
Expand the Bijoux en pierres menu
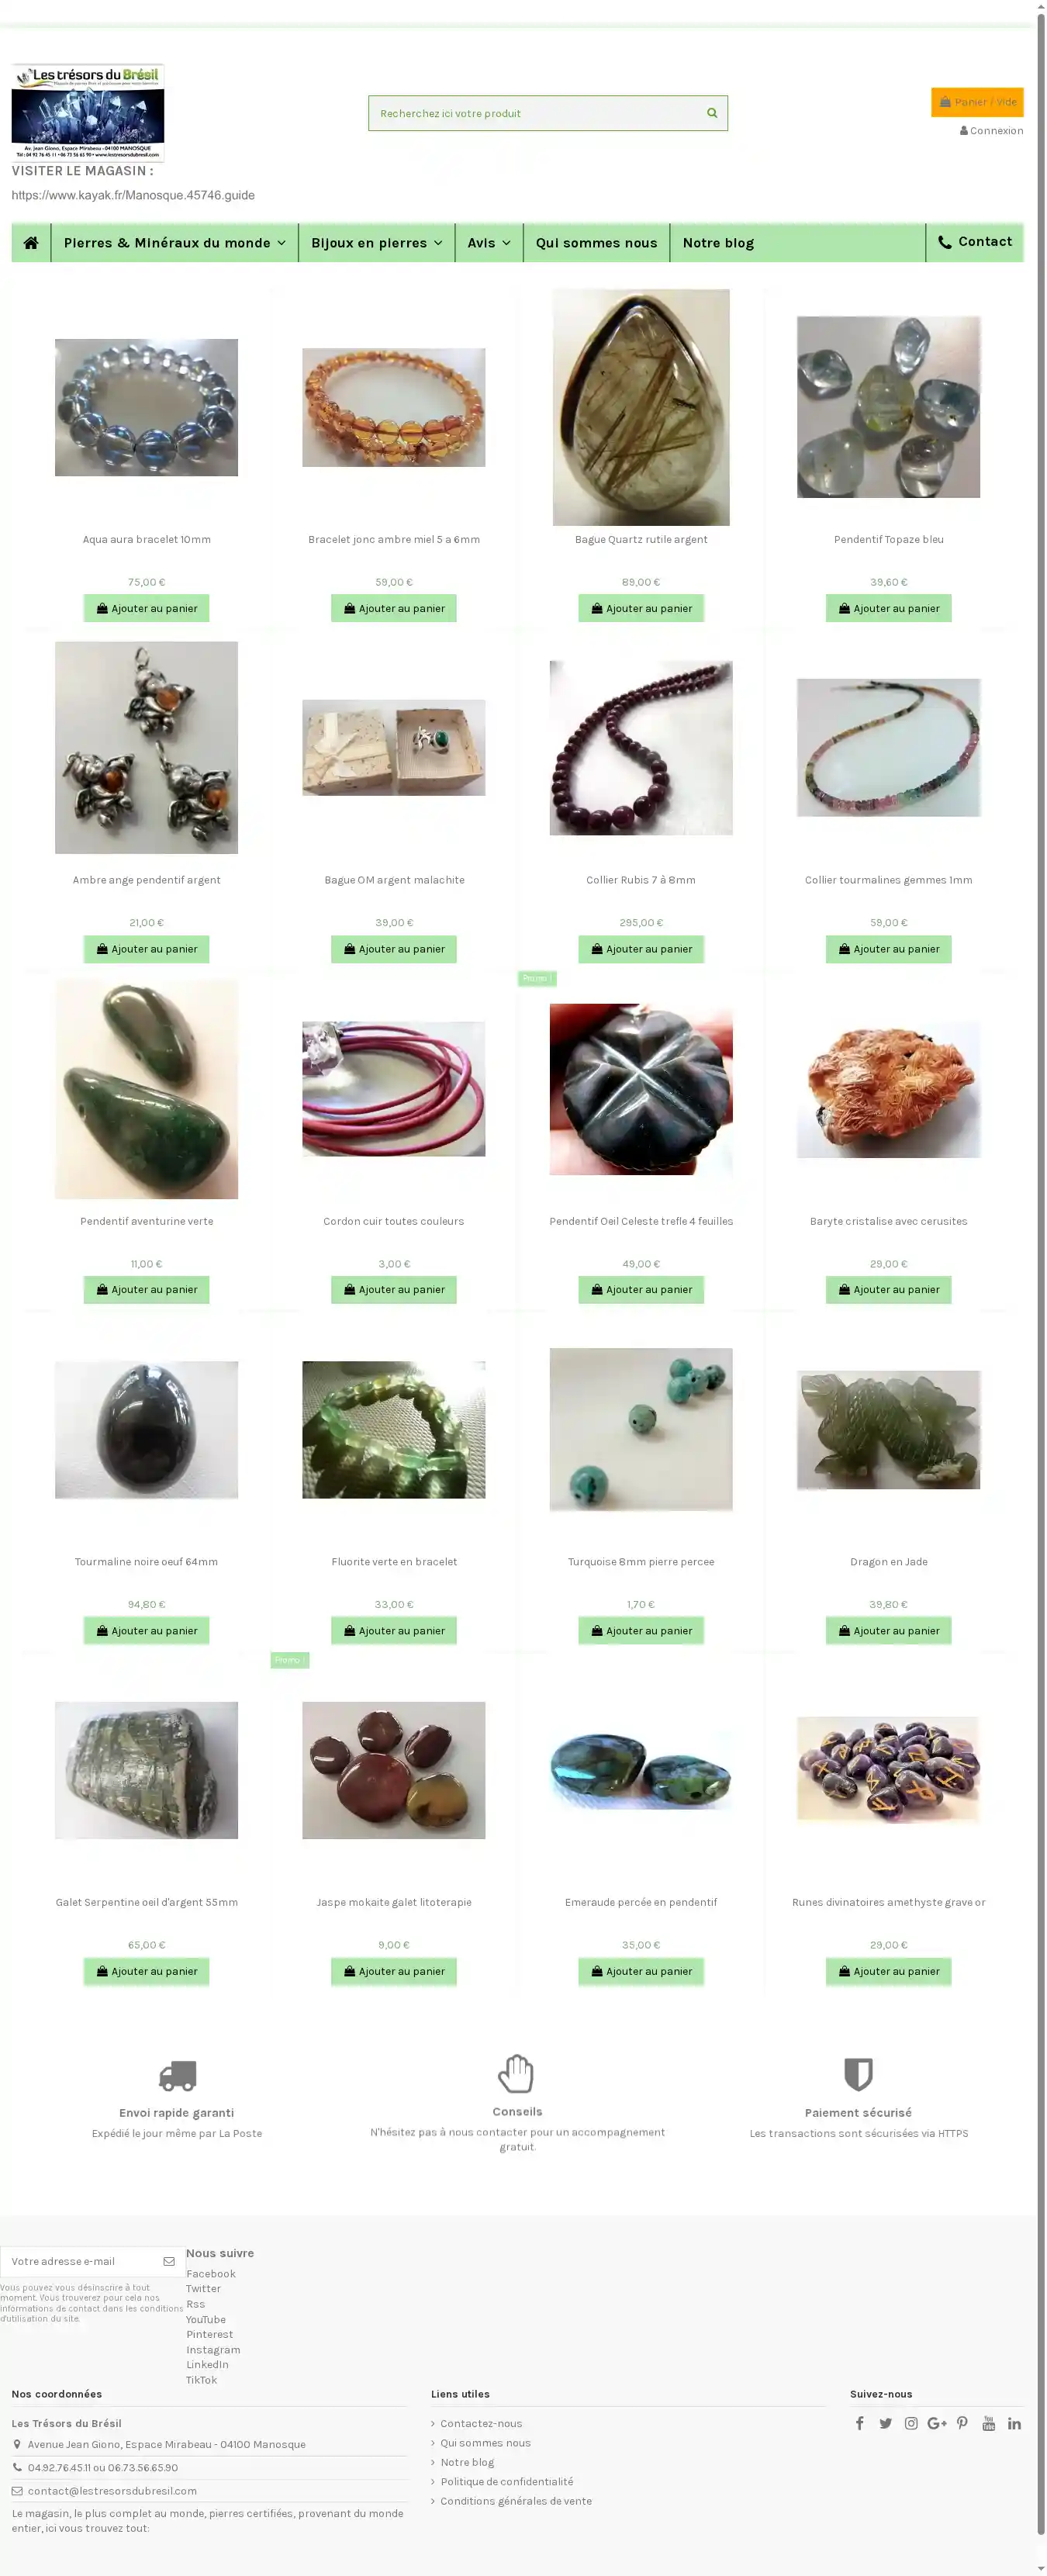[377, 243]
